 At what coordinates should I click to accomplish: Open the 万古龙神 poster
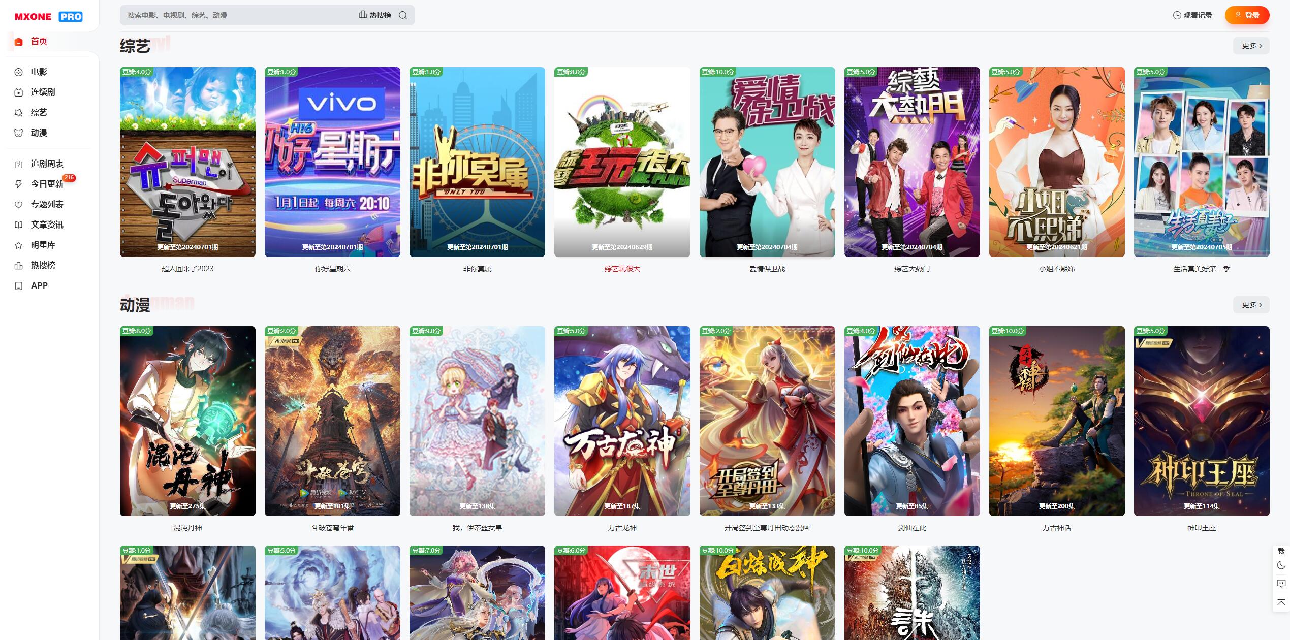(622, 421)
